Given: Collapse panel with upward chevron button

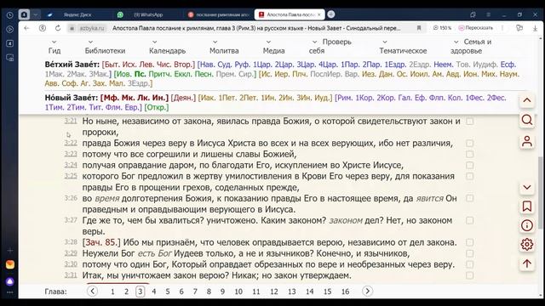Looking at the screenshot, I should click(527, 100).
